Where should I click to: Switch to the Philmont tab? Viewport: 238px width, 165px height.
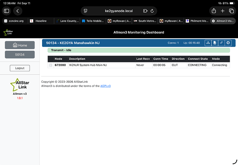(x=197, y=21)
